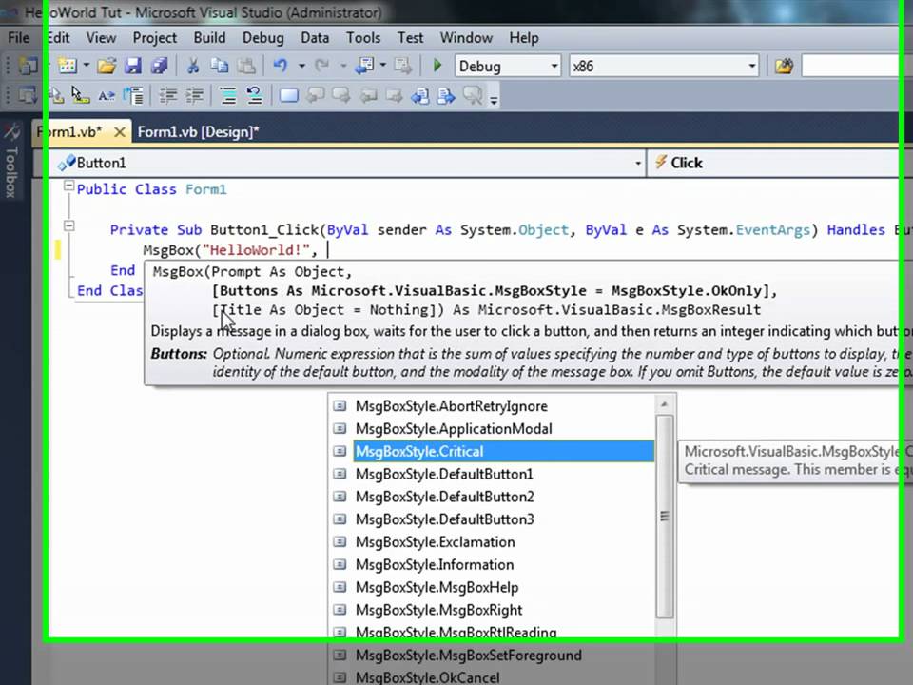Collapse the Button1_Click Sub region
913x685 pixels.
[69, 226]
